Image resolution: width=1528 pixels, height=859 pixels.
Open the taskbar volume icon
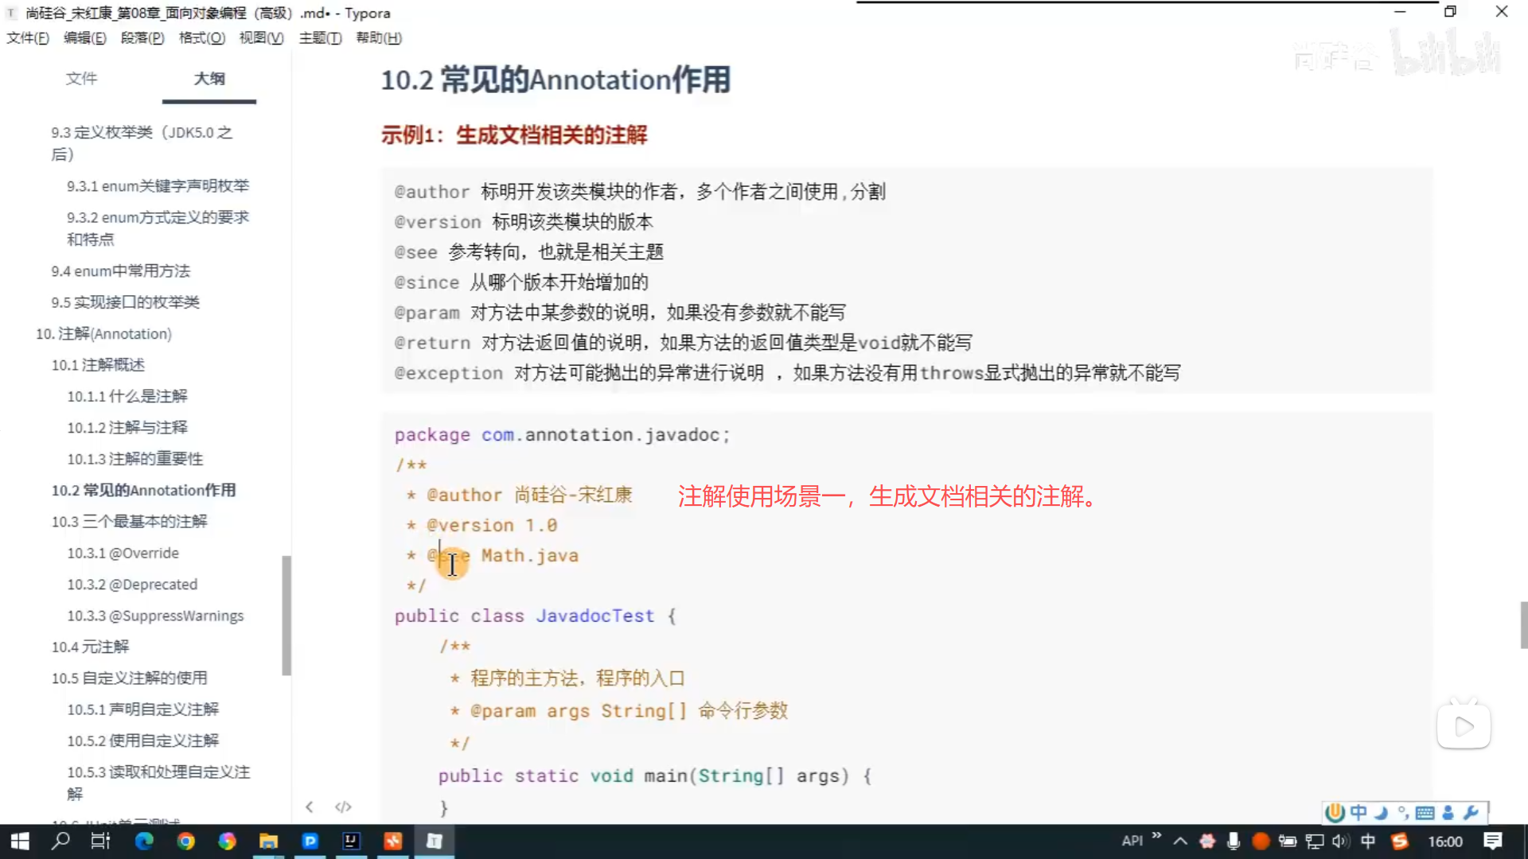(1341, 841)
